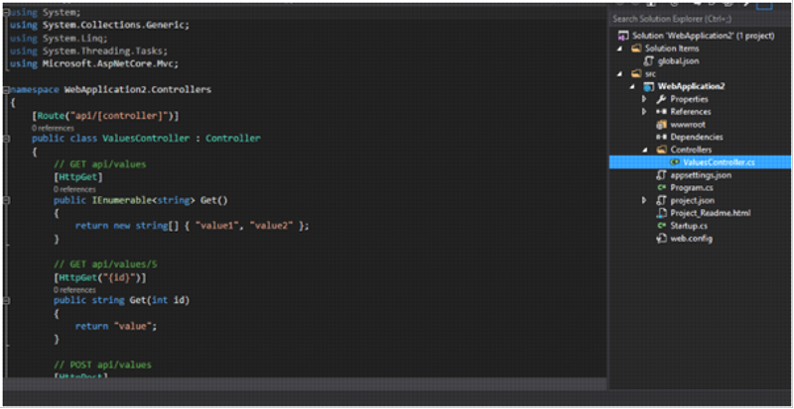Click the 'return "value";' statement
This screenshot has width=794, height=409.
116,326
